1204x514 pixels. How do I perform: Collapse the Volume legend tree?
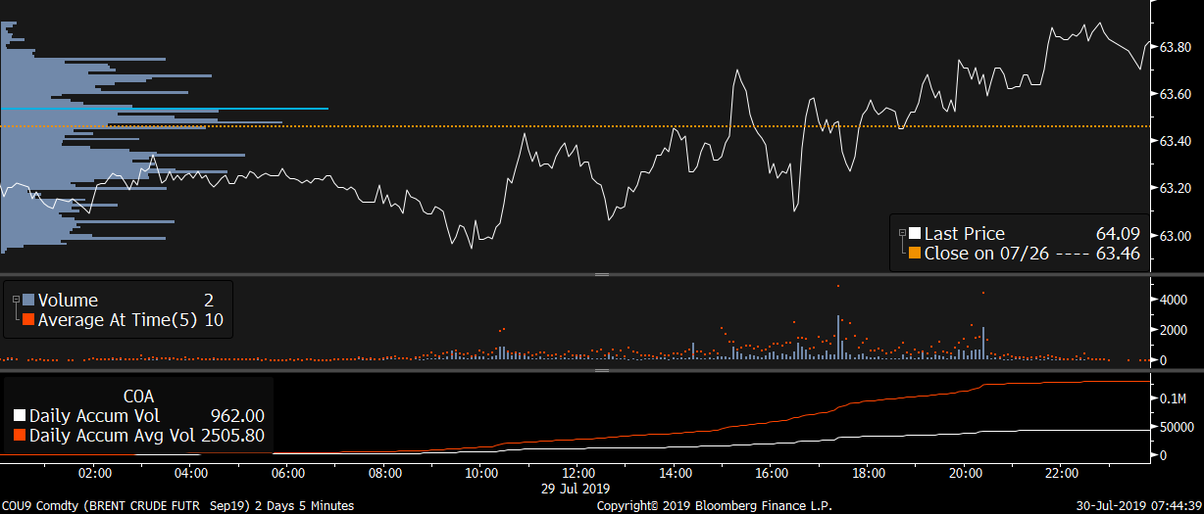click(15, 301)
